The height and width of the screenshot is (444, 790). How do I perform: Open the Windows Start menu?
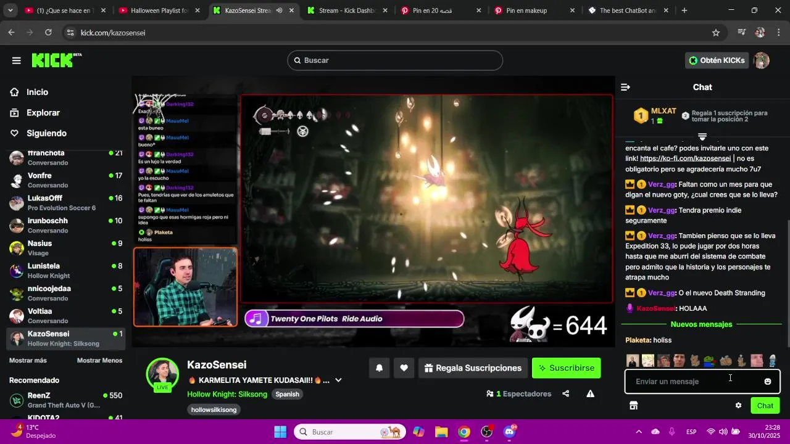click(x=280, y=432)
